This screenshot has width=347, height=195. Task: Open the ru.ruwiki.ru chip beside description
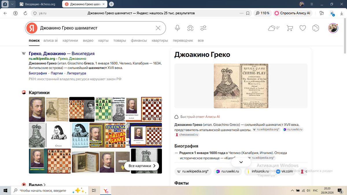tap(293, 129)
